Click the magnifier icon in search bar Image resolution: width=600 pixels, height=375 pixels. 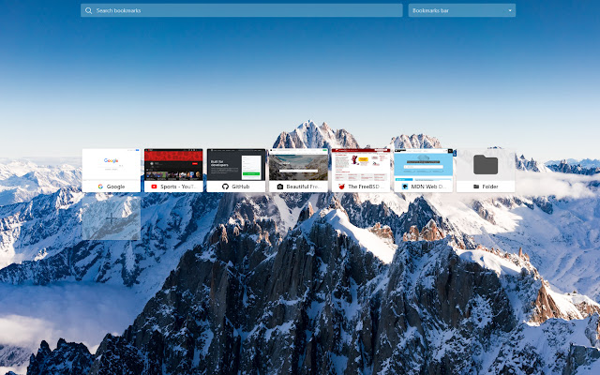pos(88,10)
